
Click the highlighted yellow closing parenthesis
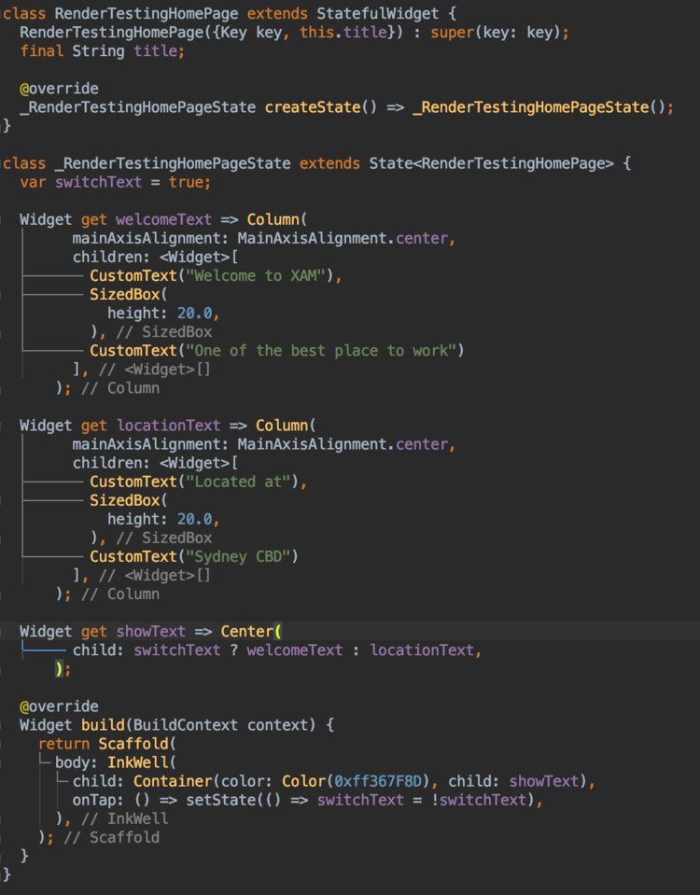(59, 669)
